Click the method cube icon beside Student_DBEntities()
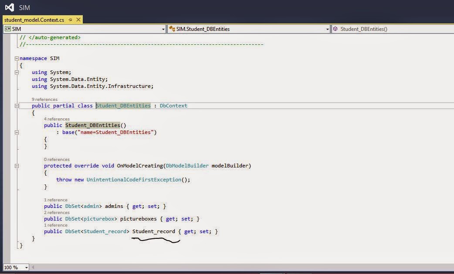454x274 pixels. click(x=335, y=29)
